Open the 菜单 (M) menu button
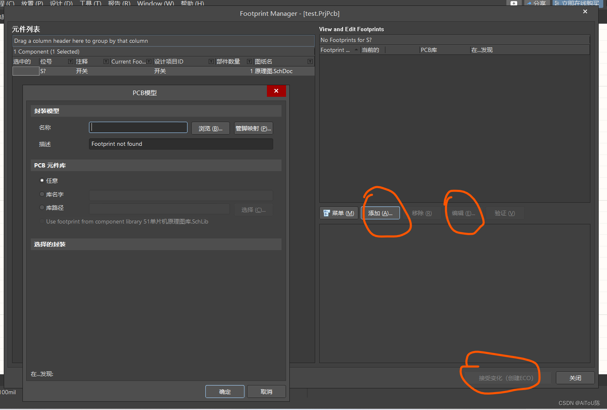Image resolution: width=607 pixels, height=410 pixels. tap(339, 213)
